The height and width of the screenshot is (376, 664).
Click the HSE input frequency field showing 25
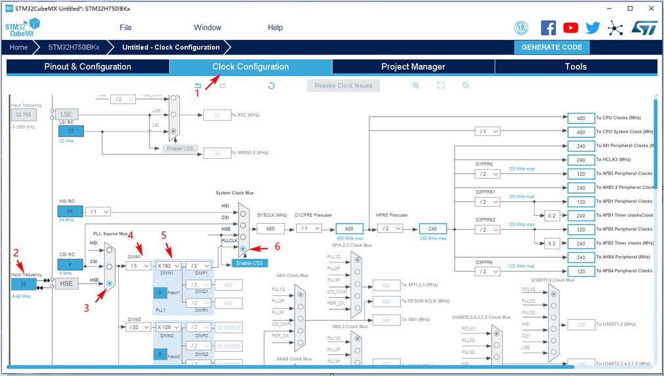[24, 283]
